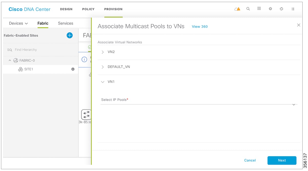Screen dimensions: 308x171
Task: Collapse the VN1 virtual network
Action: tap(103, 82)
